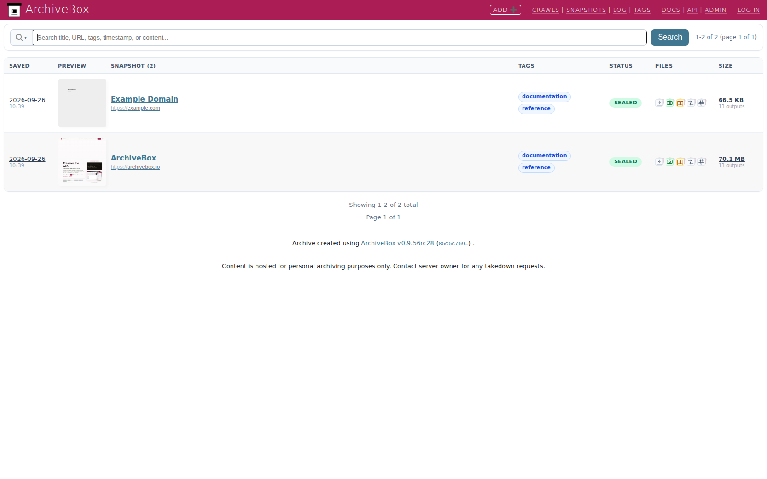Click documentation tag in ArchiveBox row
767x479 pixels.
coord(545,156)
